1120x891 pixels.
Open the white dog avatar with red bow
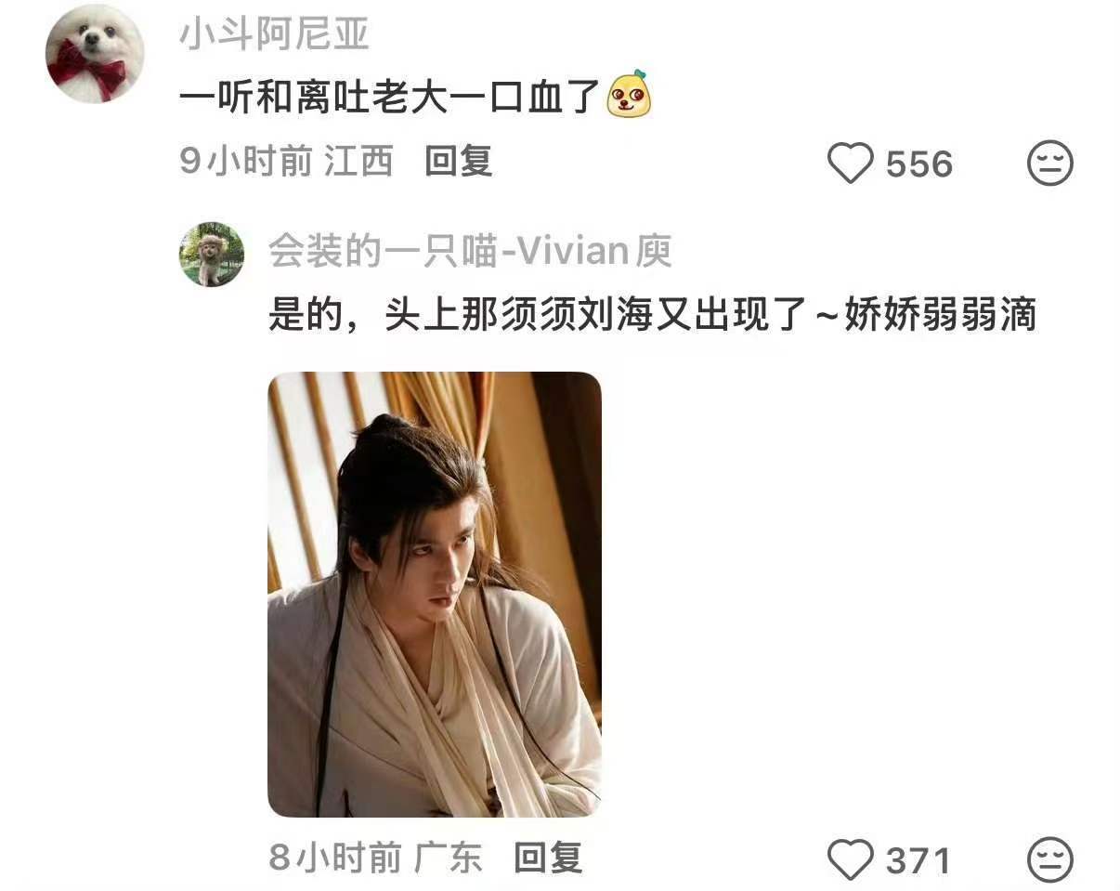click(x=96, y=53)
